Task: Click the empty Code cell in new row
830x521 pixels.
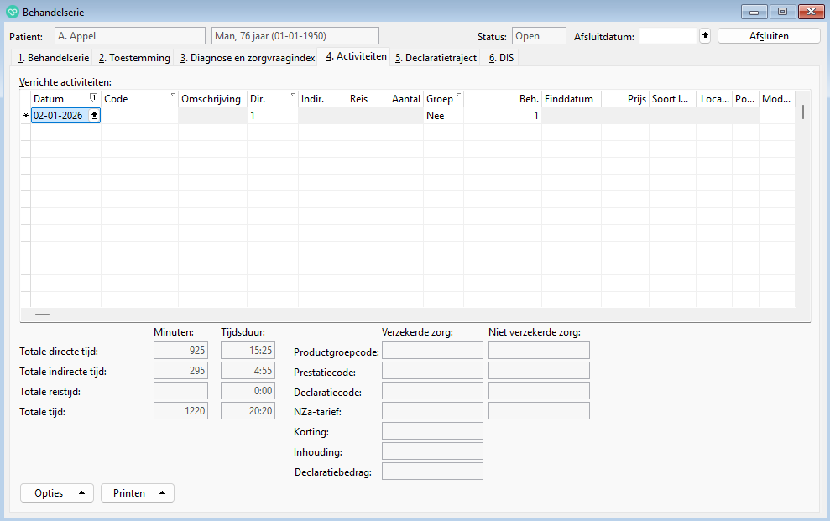Action: pos(140,115)
